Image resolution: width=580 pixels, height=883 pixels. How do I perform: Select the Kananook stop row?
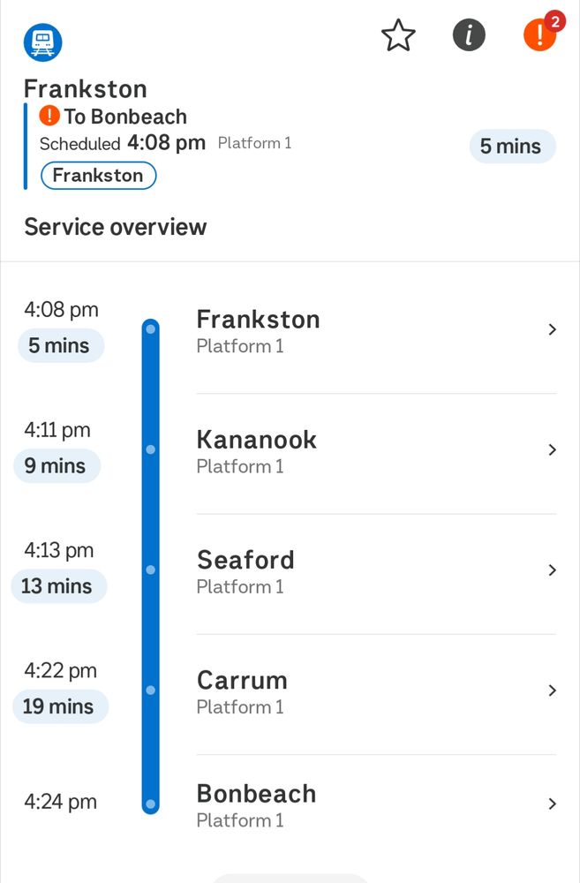coord(353,451)
